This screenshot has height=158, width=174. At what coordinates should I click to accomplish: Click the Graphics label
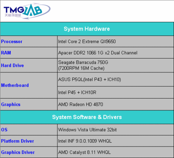click(11, 104)
